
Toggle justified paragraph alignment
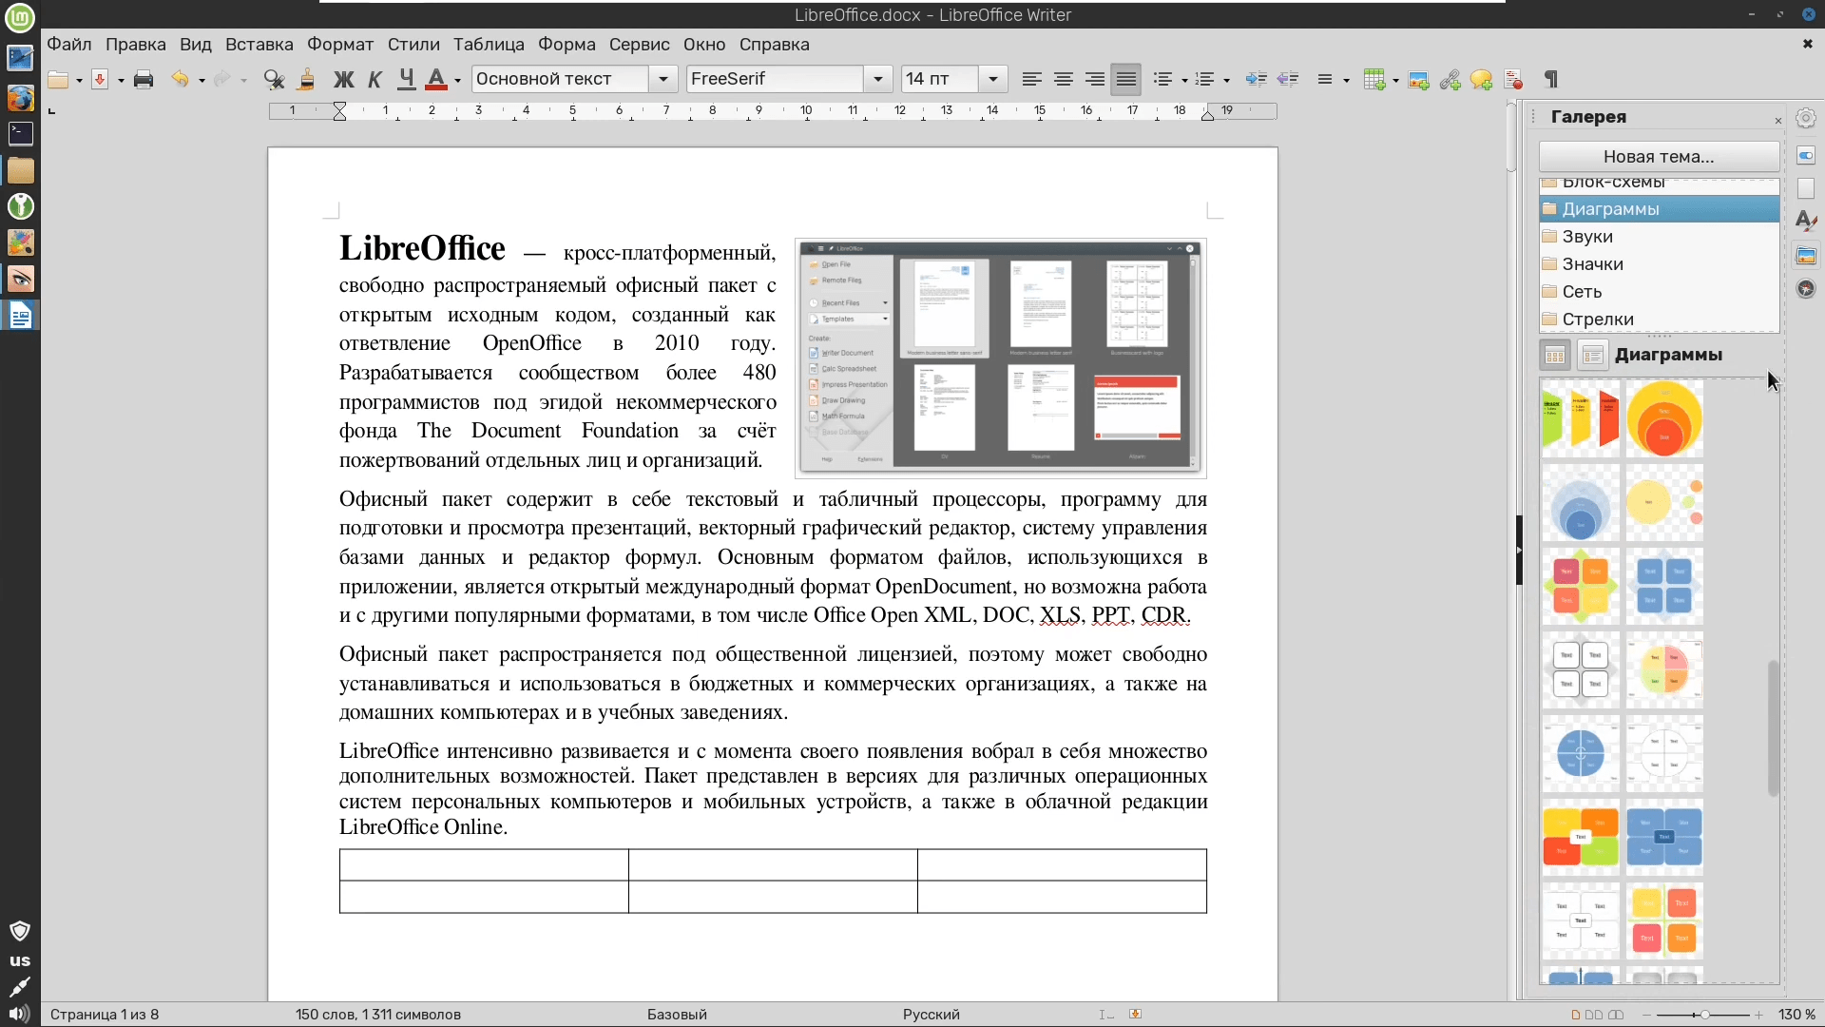pos(1126,80)
